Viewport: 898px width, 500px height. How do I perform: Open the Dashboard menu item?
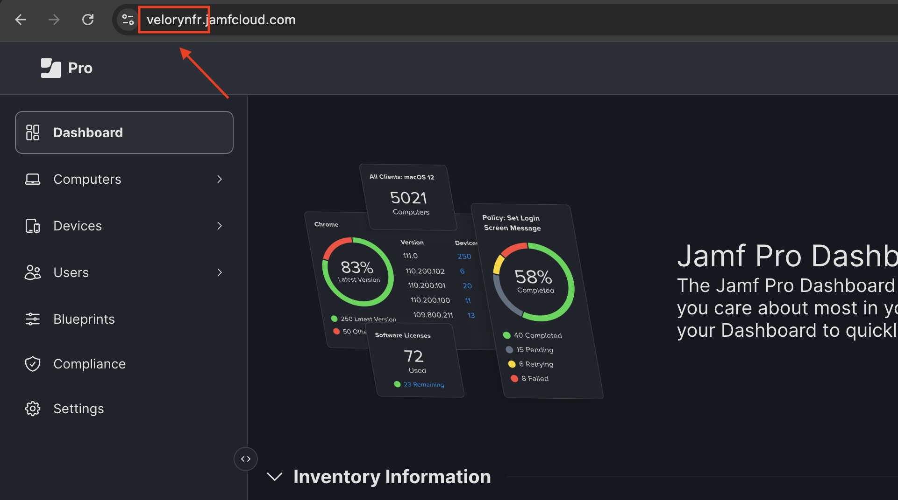coord(124,132)
